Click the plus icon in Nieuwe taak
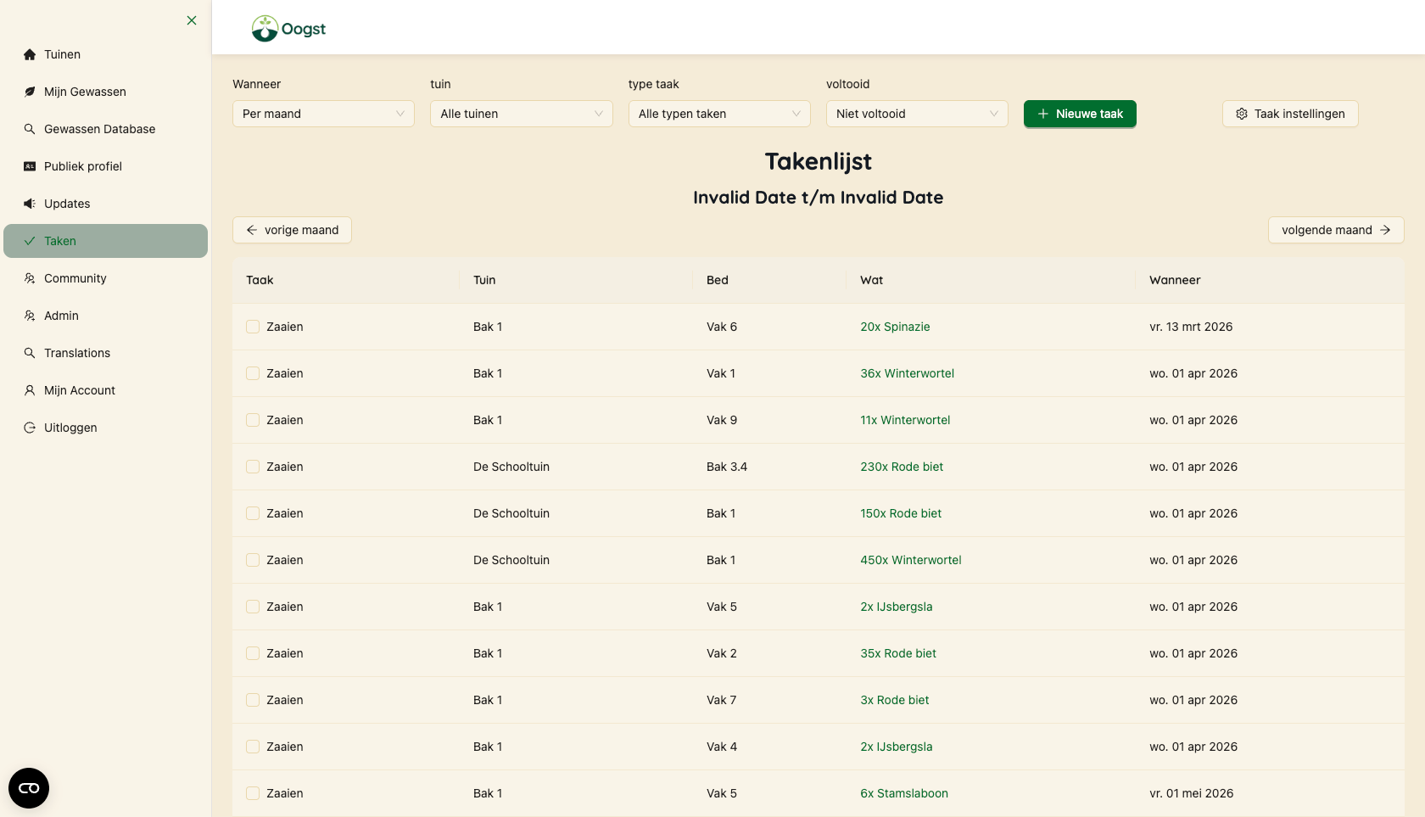Viewport: 1425px width, 817px height. (x=1043, y=114)
